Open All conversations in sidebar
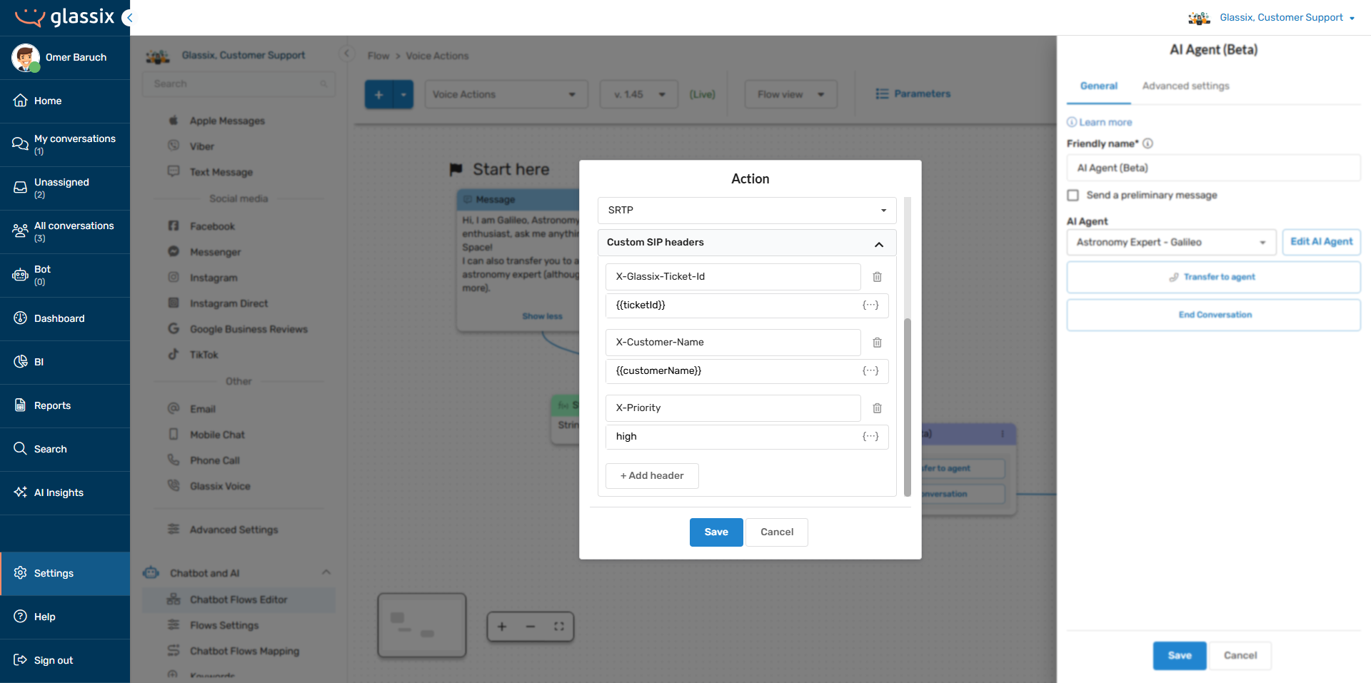This screenshot has width=1371, height=683. 65,231
